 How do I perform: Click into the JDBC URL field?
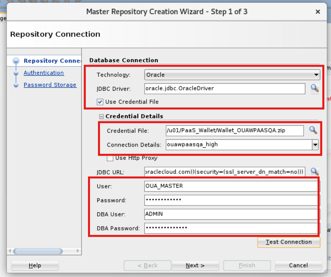pyautogui.click(x=224, y=172)
